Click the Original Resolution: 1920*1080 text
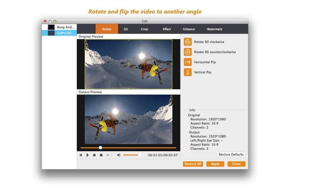 point(208,119)
